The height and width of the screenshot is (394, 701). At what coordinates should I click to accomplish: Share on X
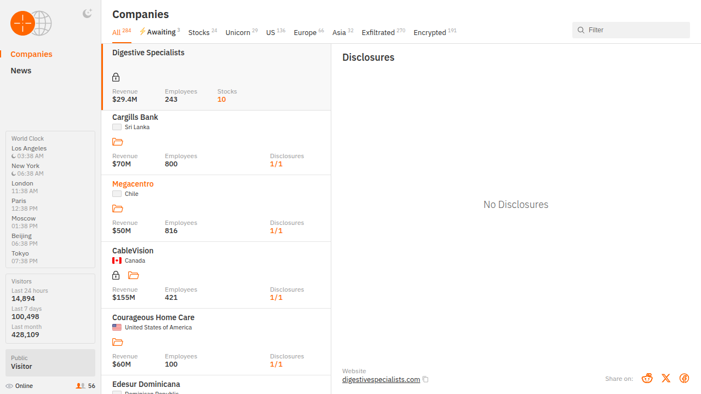[x=666, y=378]
